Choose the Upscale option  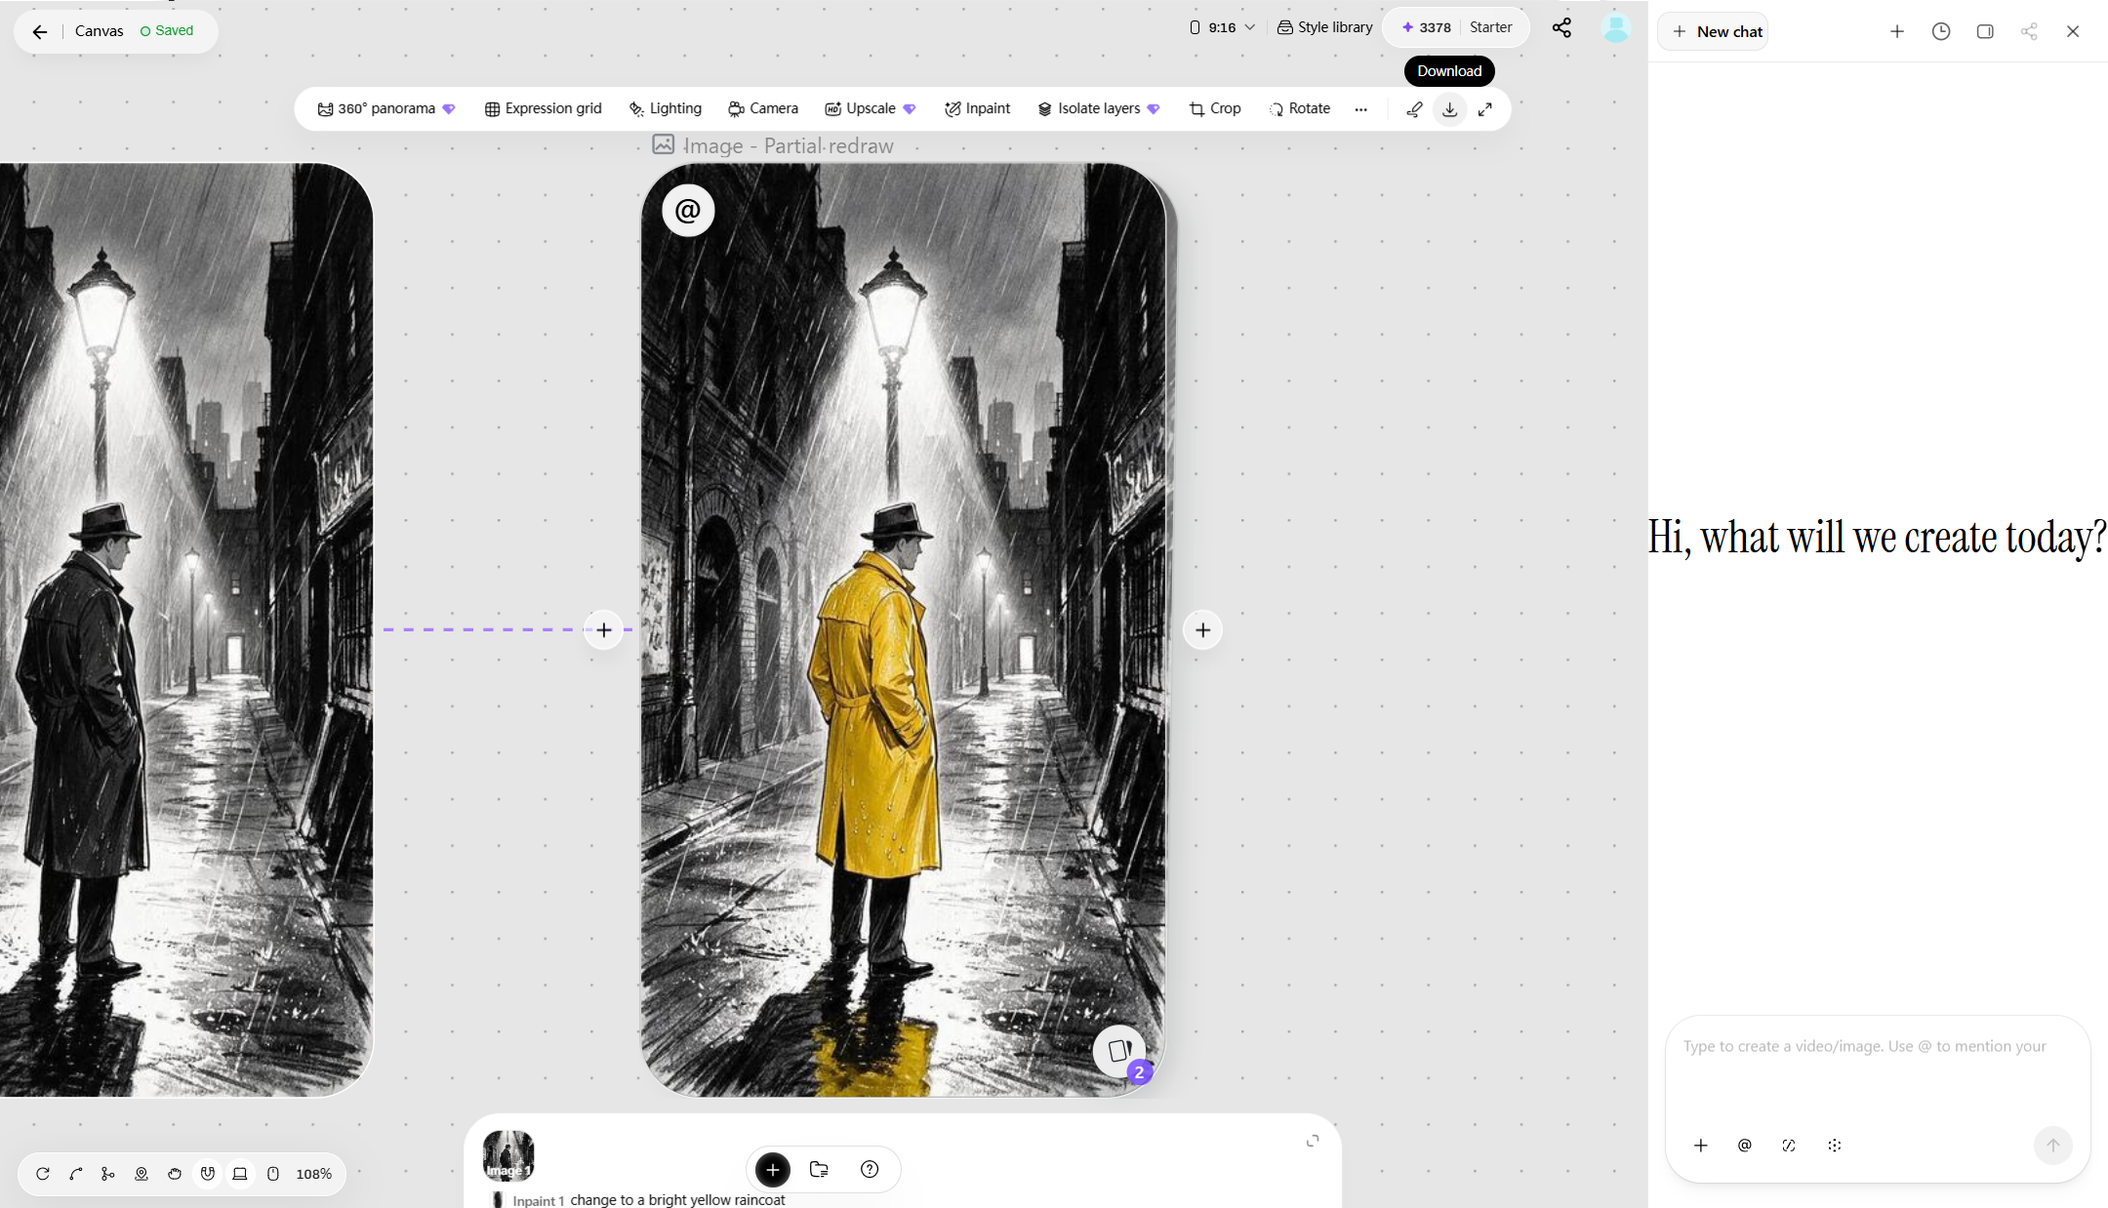pyautogui.click(x=871, y=109)
